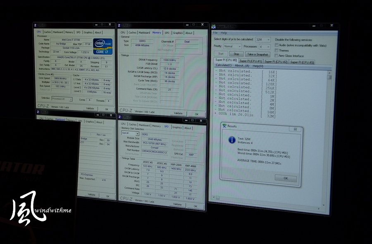
Task: Toggle the Themes checkbox in Hyper PI
Action: 277,50
